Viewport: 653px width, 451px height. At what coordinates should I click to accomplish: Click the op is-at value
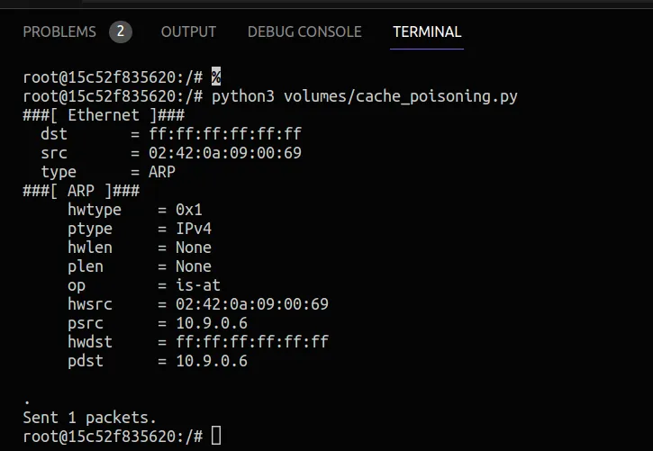click(x=197, y=285)
